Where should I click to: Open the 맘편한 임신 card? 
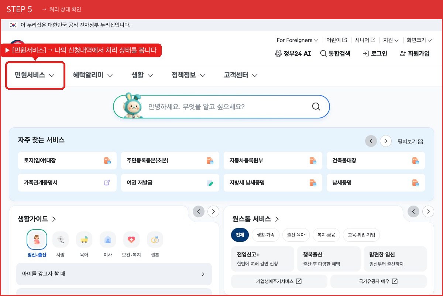pyautogui.click(x=395, y=259)
